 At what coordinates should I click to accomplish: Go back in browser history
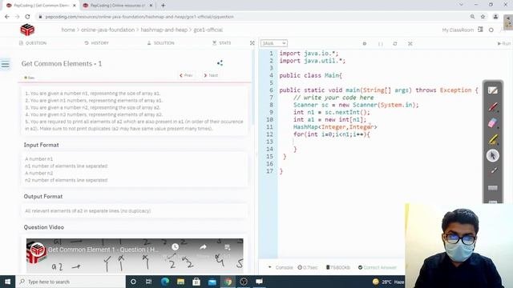[x=7, y=17]
